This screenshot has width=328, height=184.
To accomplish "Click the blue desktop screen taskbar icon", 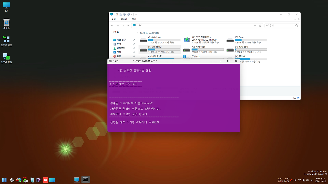I will pos(52,180).
